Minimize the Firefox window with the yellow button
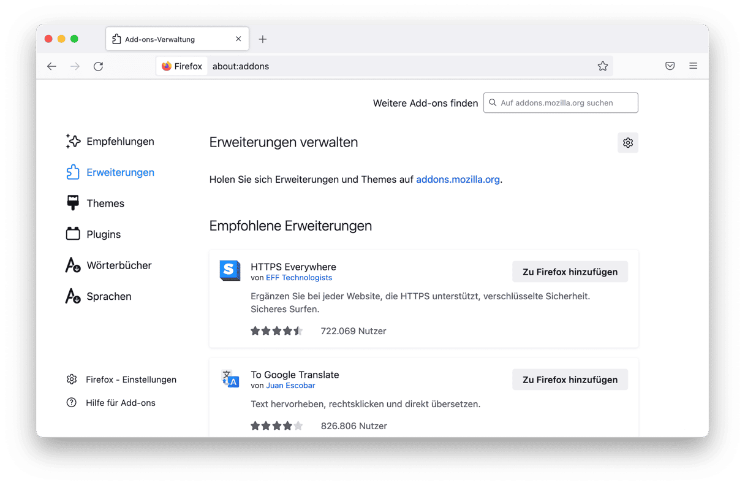Viewport: 745px width, 485px height. 61,39
